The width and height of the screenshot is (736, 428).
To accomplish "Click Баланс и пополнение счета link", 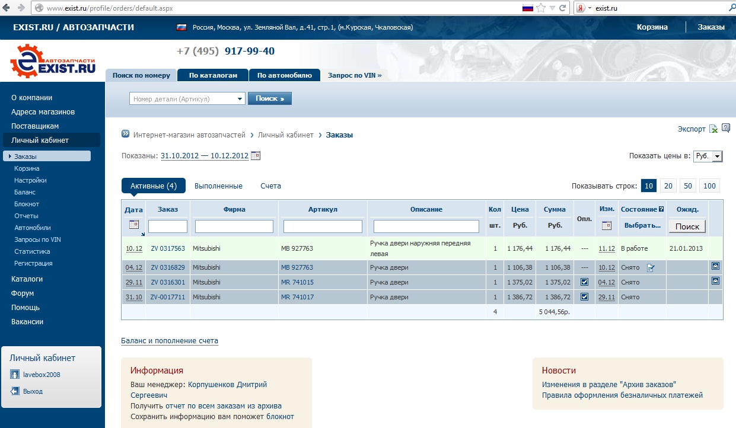I will pos(170,341).
